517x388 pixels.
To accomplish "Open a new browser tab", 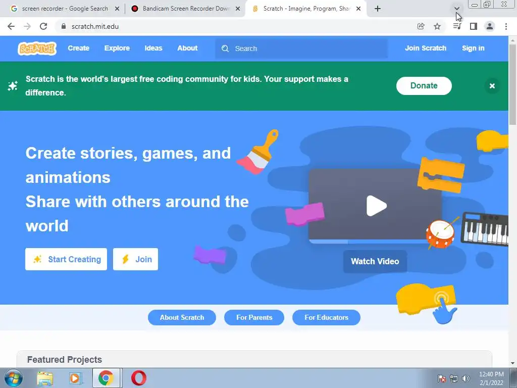I will click(378, 9).
